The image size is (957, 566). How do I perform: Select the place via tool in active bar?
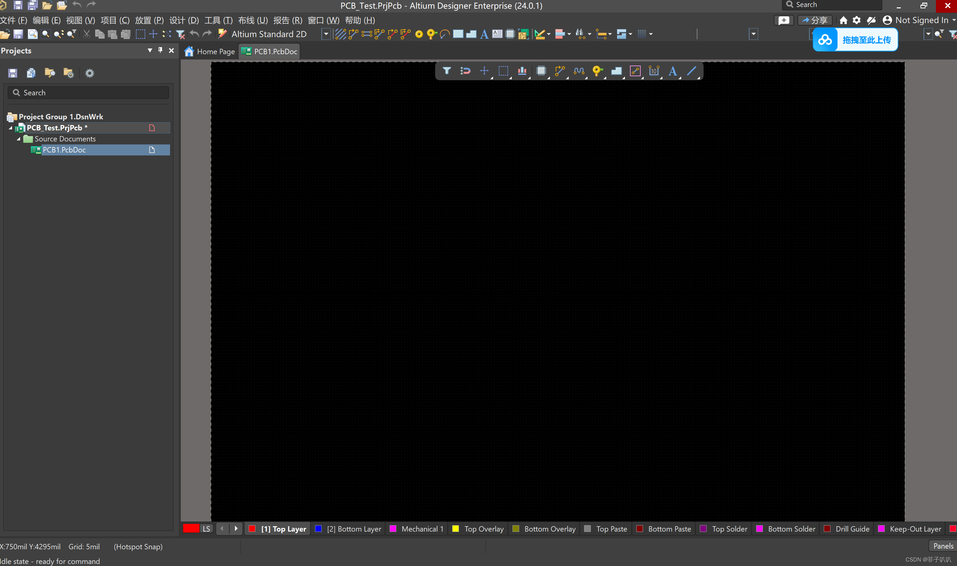(597, 71)
